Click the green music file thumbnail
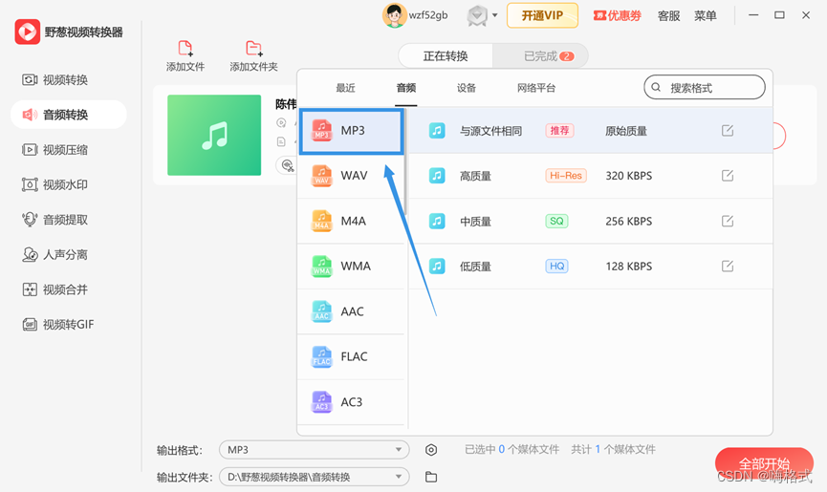Screen dimensions: 827x492 214,135
